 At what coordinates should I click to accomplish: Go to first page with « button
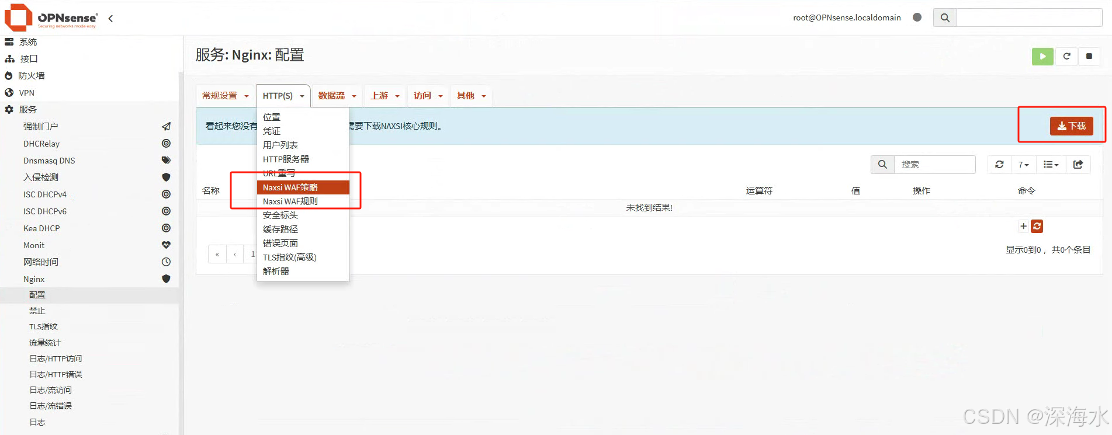tap(217, 254)
